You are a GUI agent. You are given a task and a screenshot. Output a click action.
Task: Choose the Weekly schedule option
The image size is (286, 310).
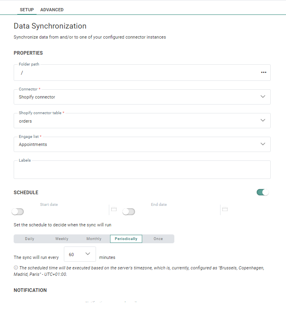[x=62, y=239]
